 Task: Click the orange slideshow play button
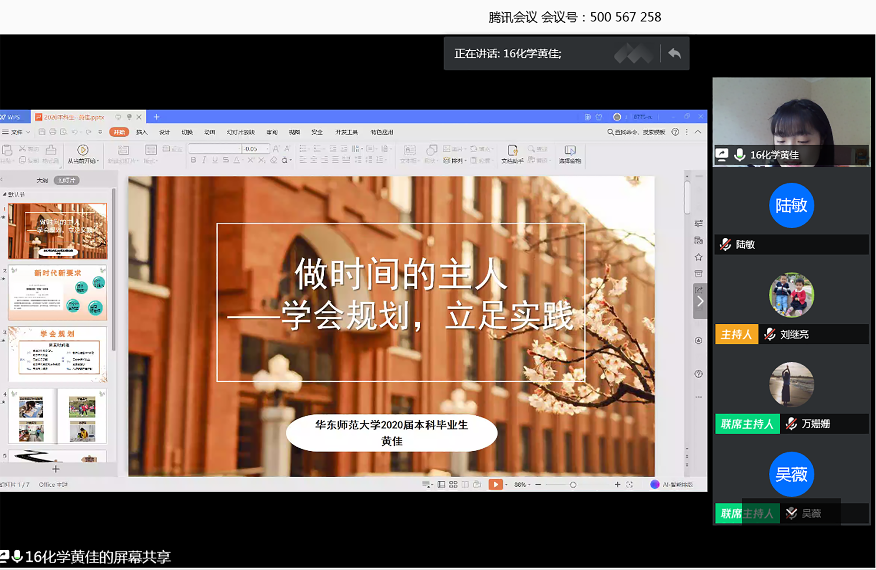click(x=495, y=485)
